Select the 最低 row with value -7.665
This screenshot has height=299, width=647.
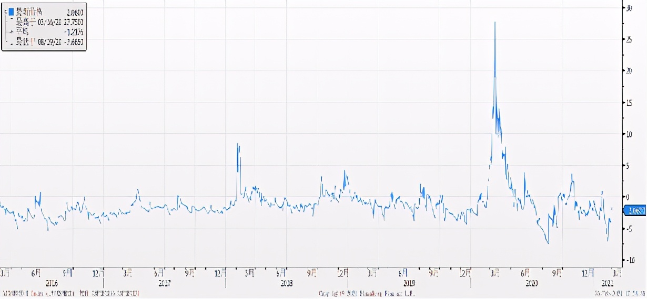pos(48,41)
